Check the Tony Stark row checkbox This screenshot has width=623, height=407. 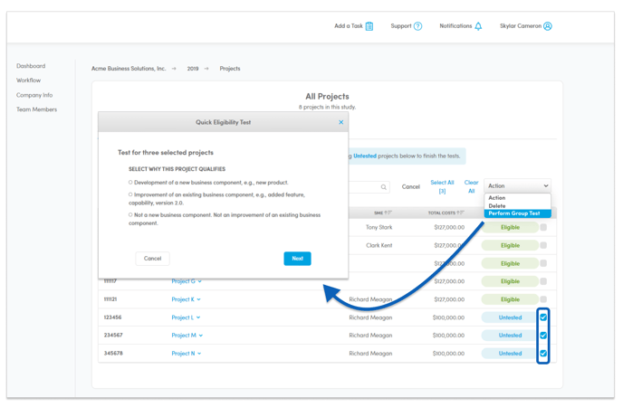click(x=543, y=227)
